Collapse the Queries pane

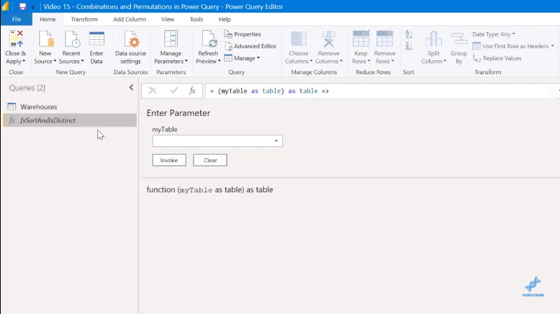(x=131, y=87)
